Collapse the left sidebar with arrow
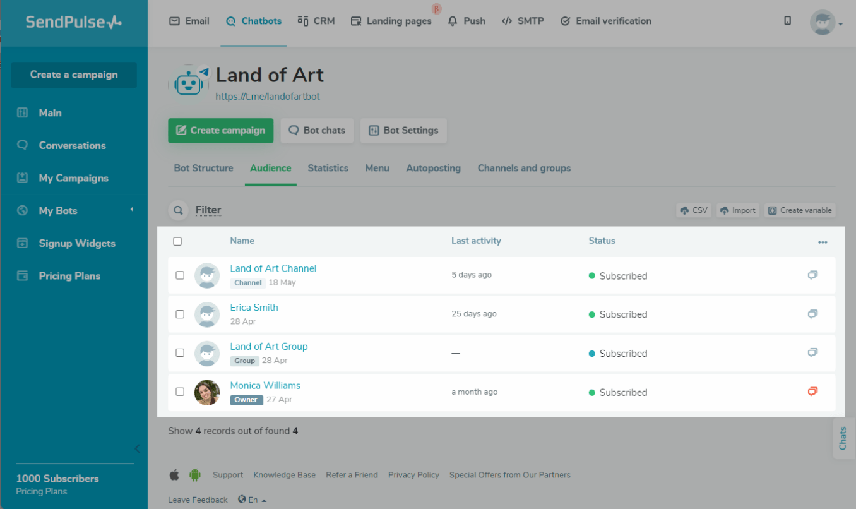The height and width of the screenshot is (509, 856). pos(137,449)
